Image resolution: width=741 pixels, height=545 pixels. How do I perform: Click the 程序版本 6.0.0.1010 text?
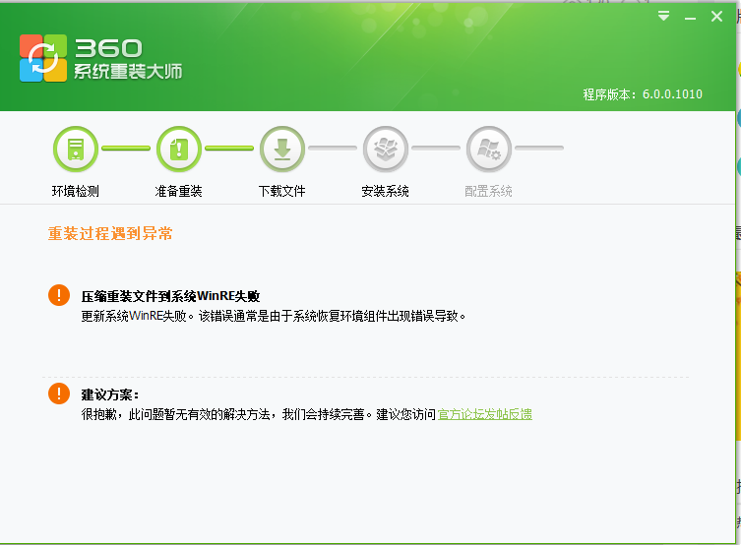(643, 94)
